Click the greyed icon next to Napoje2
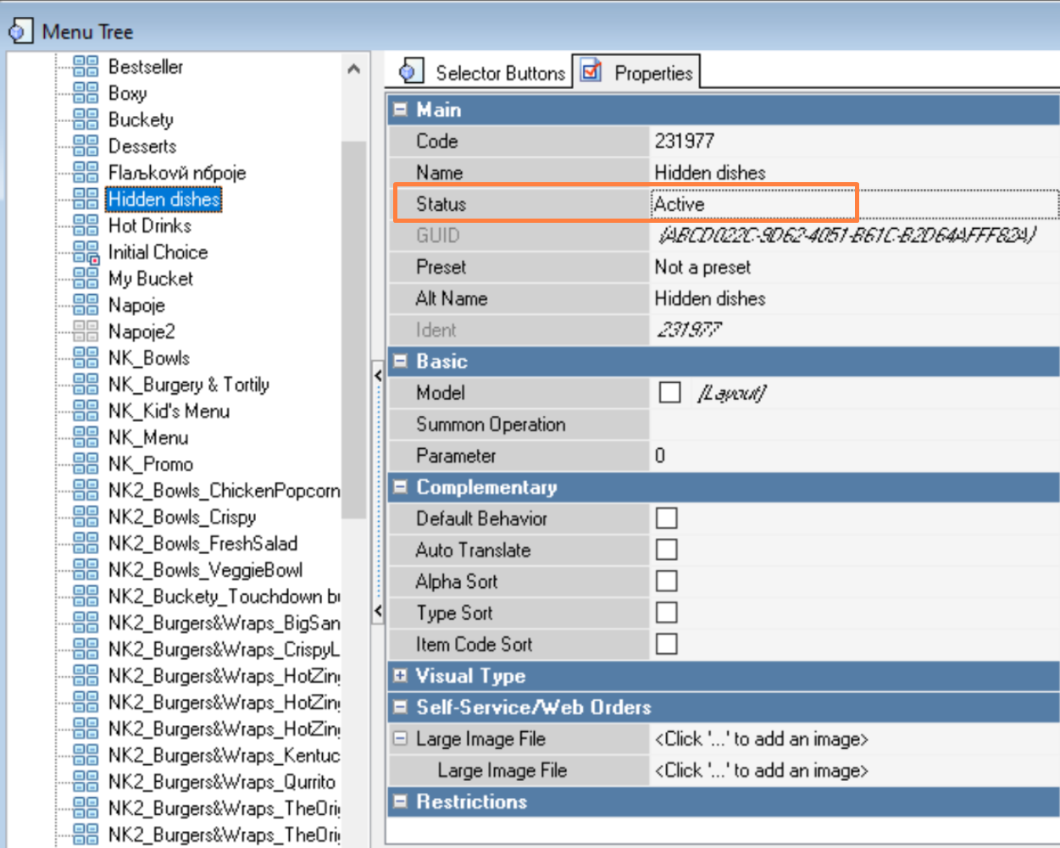 pyautogui.click(x=86, y=331)
